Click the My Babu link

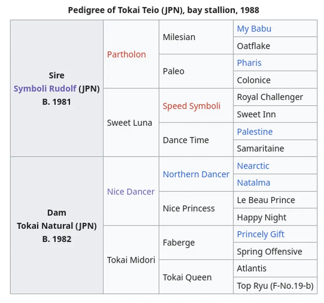point(254,29)
